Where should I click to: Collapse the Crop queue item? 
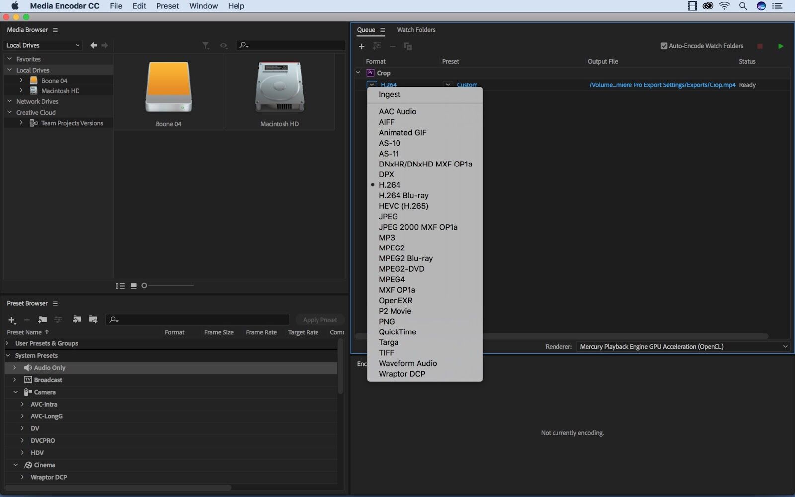pyautogui.click(x=358, y=73)
